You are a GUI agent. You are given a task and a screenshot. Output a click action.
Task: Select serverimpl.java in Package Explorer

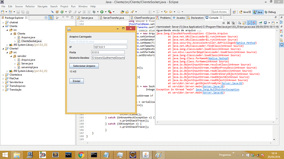[30, 67]
